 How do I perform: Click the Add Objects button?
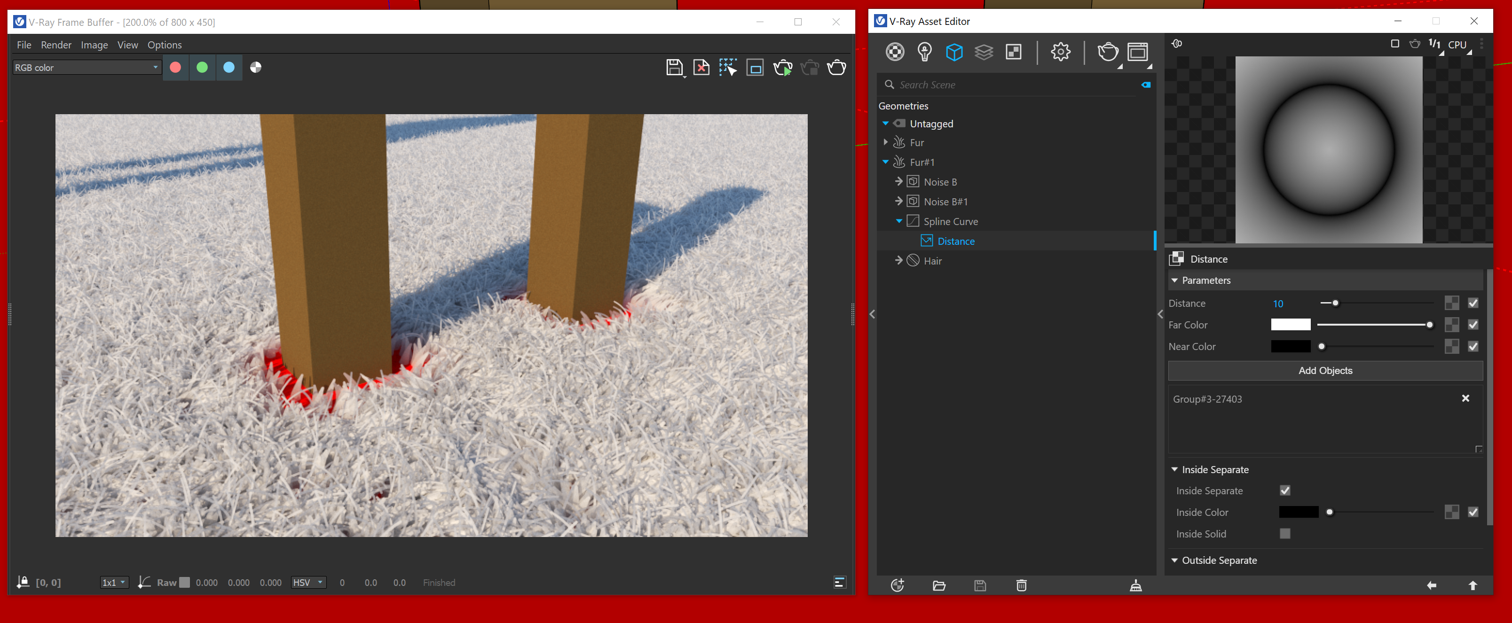(1325, 371)
